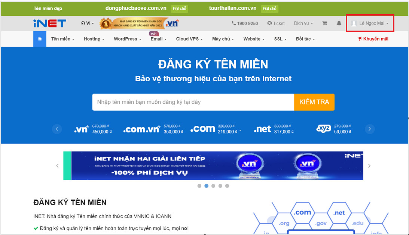
Task: Click Đặt chỗ for tourthailan.com.vn
Action: 269,9
